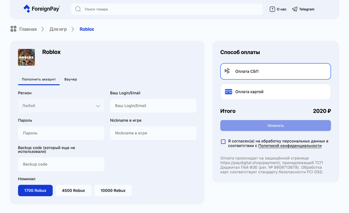
Task: Click the Roblox game thumbnail
Action: coord(26,57)
